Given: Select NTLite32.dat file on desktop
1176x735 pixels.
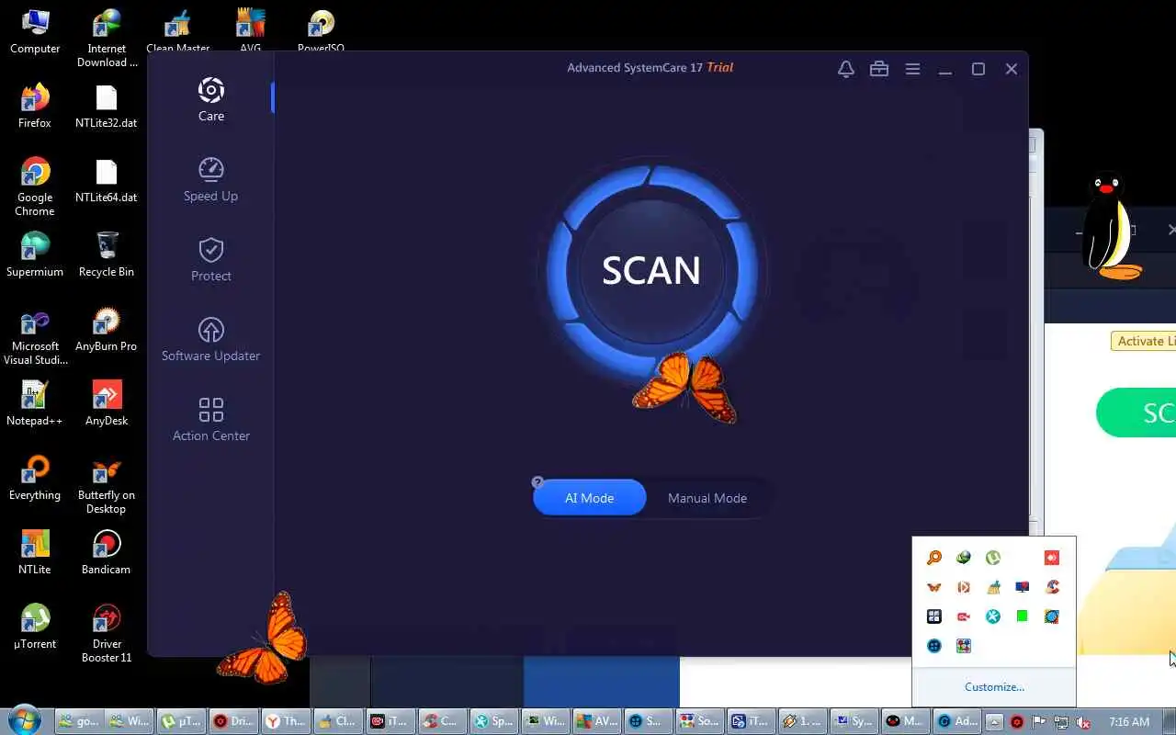Looking at the screenshot, I should click(107, 106).
